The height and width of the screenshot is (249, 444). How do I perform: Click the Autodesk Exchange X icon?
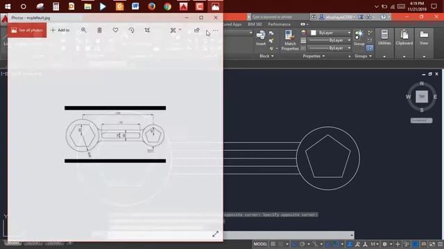361,17
